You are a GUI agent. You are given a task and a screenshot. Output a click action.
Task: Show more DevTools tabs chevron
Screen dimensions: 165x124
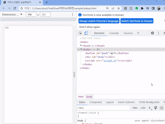coord(138,33)
